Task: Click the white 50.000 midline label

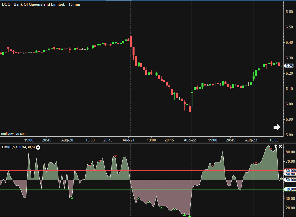Action: [290, 180]
